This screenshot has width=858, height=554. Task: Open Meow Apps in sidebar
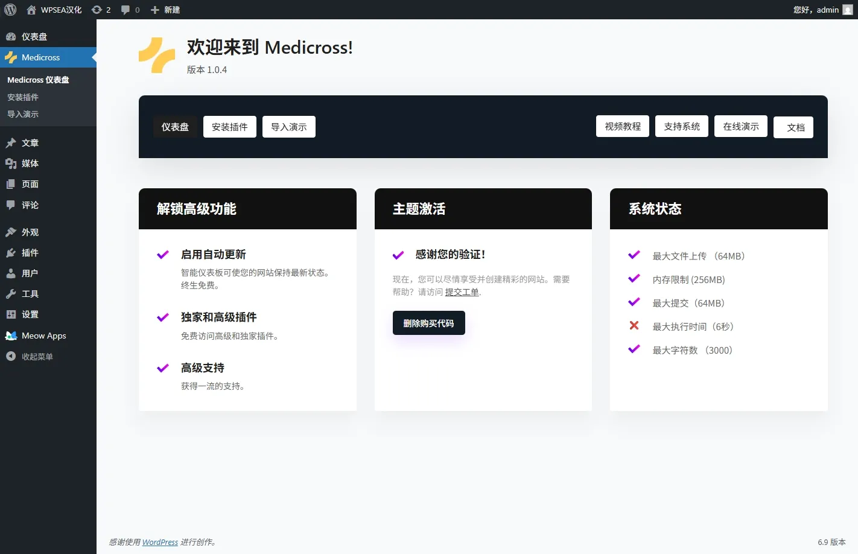click(43, 336)
